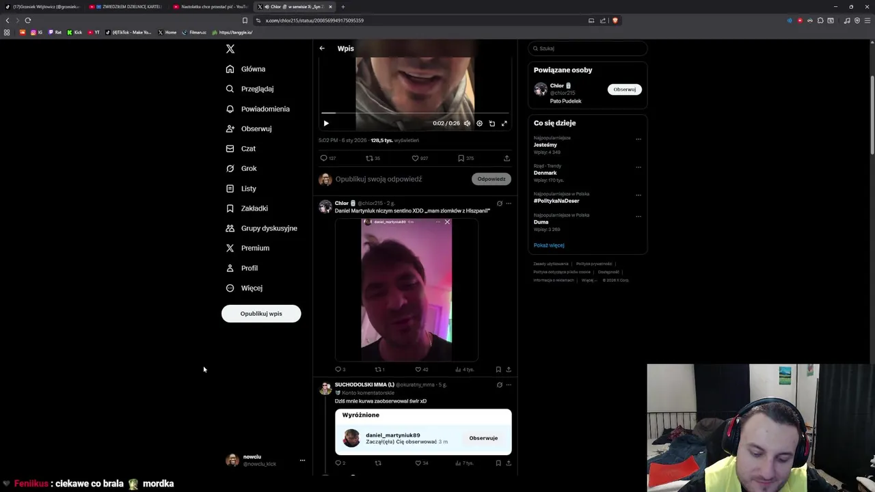Open the daniel_martyniuk89 video thumbnail

(406, 289)
